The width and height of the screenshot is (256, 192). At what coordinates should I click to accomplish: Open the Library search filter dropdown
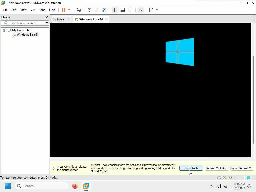(x=47, y=23)
